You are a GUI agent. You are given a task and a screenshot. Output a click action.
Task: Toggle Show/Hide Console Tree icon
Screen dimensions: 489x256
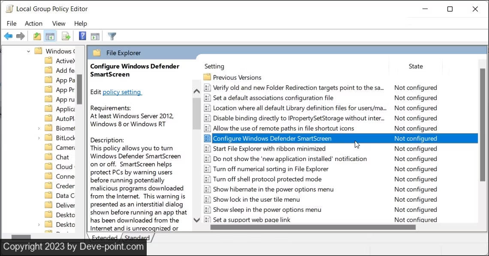[50, 36]
